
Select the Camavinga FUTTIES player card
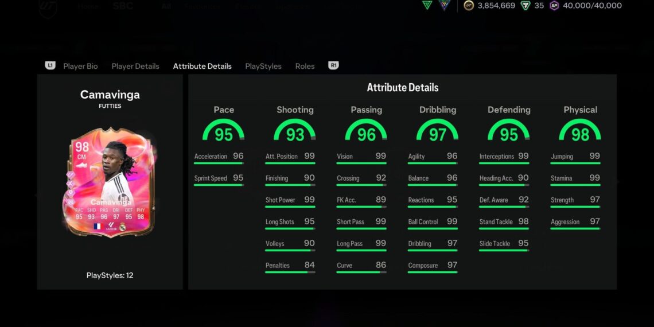pyautogui.click(x=109, y=182)
